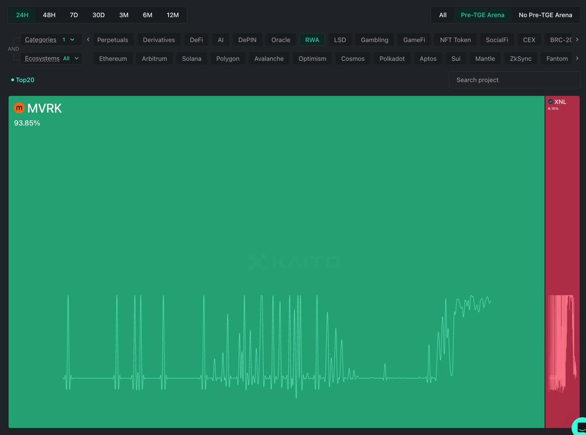Toggle the GameFi category chip
Screen dimensions: 586x435
point(414,40)
